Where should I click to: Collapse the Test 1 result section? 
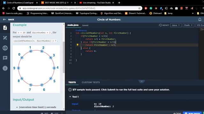click(x=70, y=97)
